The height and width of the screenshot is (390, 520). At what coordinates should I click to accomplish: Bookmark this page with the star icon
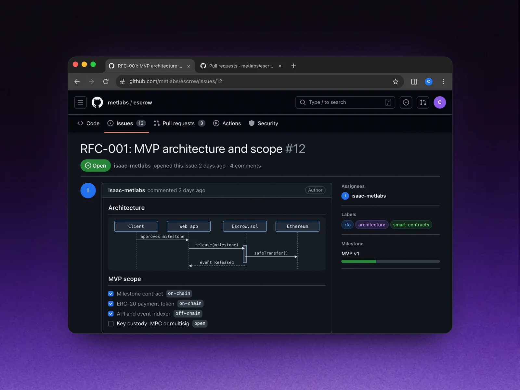pyautogui.click(x=396, y=82)
